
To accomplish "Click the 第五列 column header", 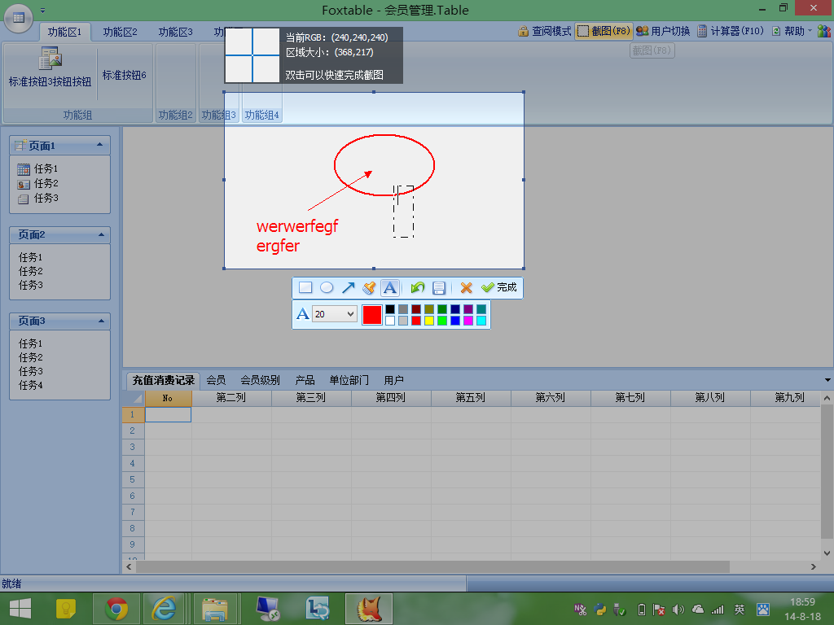I will tap(471, 398).
